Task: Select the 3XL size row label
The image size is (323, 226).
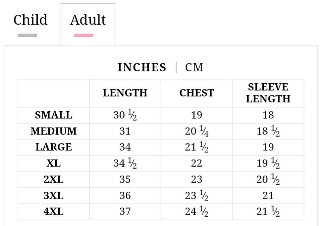Action: click(x=54, y=195)
